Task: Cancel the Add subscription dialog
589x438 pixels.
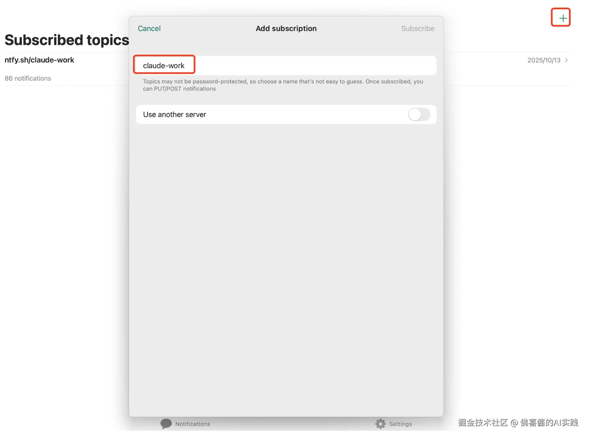Action: coord(149,29)
